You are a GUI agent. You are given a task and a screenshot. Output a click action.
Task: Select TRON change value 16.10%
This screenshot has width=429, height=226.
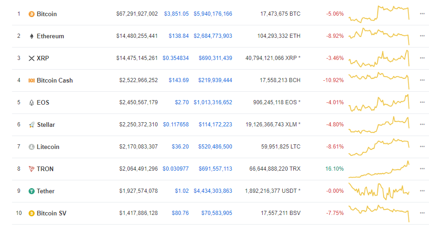335,169
